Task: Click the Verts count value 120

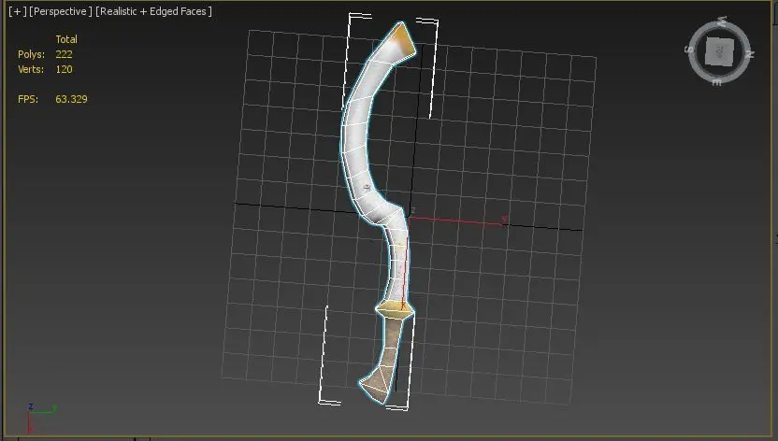Action: point(64,69)
